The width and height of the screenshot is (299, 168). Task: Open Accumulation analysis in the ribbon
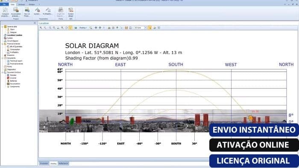click(16, 12)
